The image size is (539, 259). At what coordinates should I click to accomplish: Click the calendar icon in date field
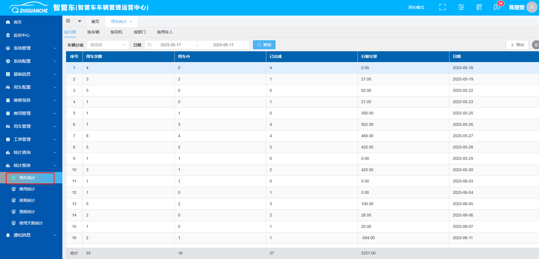click(149, 45)
